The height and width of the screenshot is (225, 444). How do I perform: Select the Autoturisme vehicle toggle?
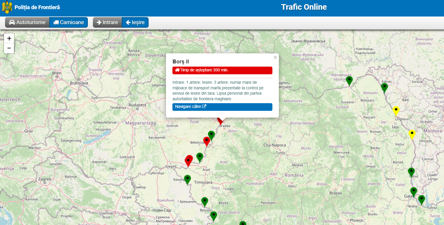(27, 22)
